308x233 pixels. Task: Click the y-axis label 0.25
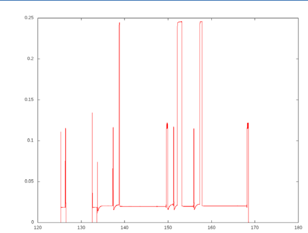tap(29, 18)
